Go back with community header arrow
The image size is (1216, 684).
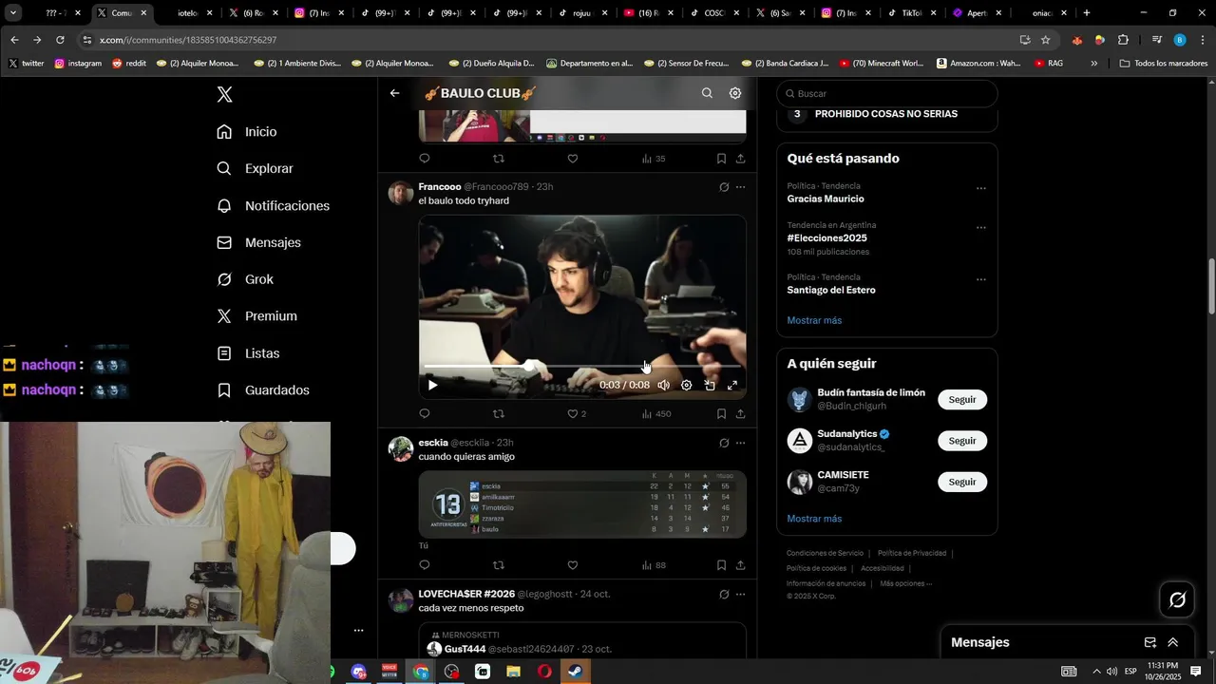pos(395,93)
